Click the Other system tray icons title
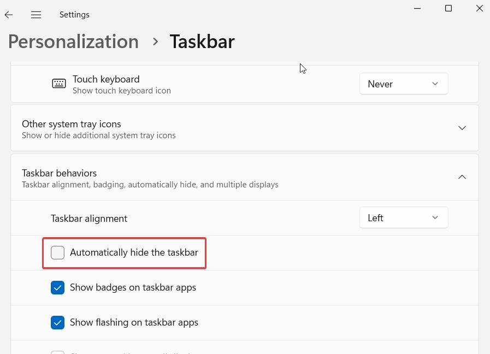The image size is (490, 354). (72, 124)
